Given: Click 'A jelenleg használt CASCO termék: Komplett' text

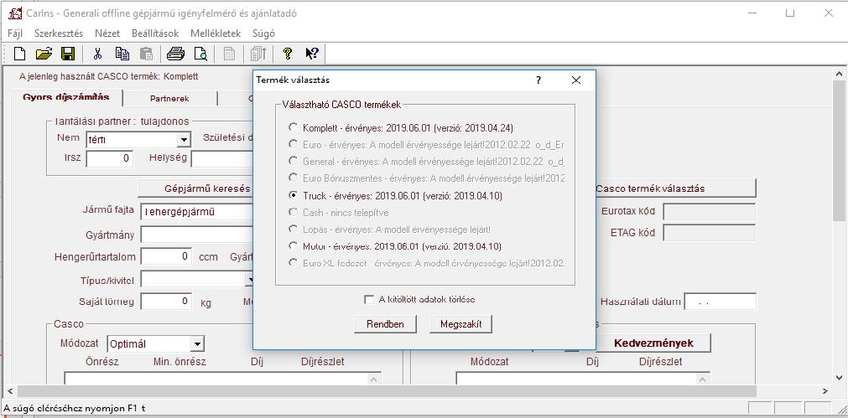Looking at the screenshot, I should pyautogui.click(x=109, y=77).
